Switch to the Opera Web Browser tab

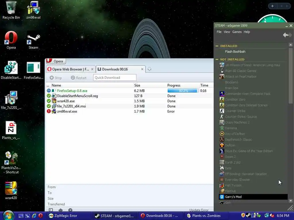[71, 69]
